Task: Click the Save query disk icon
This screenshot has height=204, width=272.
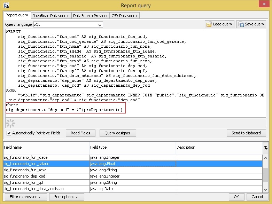Action: tap(241, 24)
